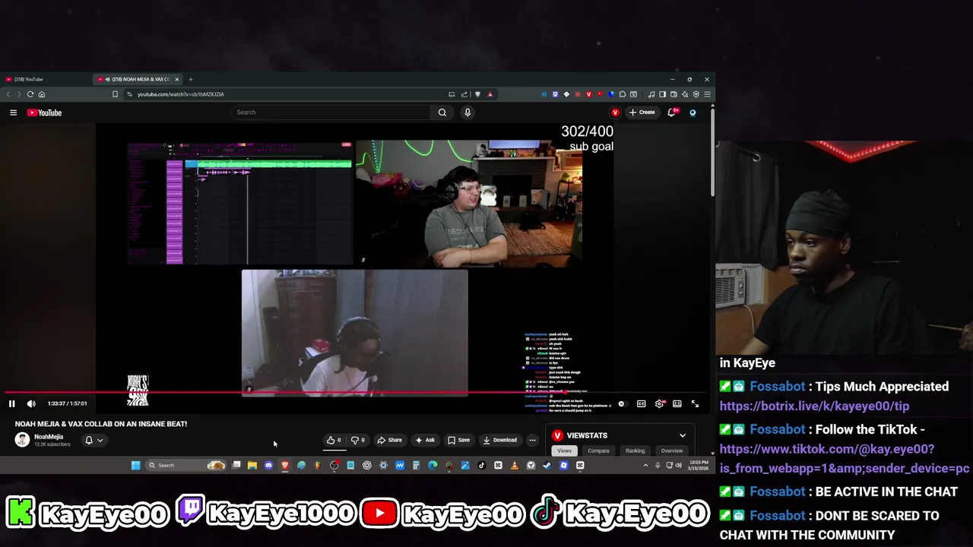Select the Ranking tab in ViewStats
The height and width of the screenshot is (547, 973).
pyautogui.click(x=635, y=451)
